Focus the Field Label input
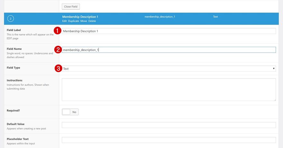 pyautogui.click(x=169, y=31)
